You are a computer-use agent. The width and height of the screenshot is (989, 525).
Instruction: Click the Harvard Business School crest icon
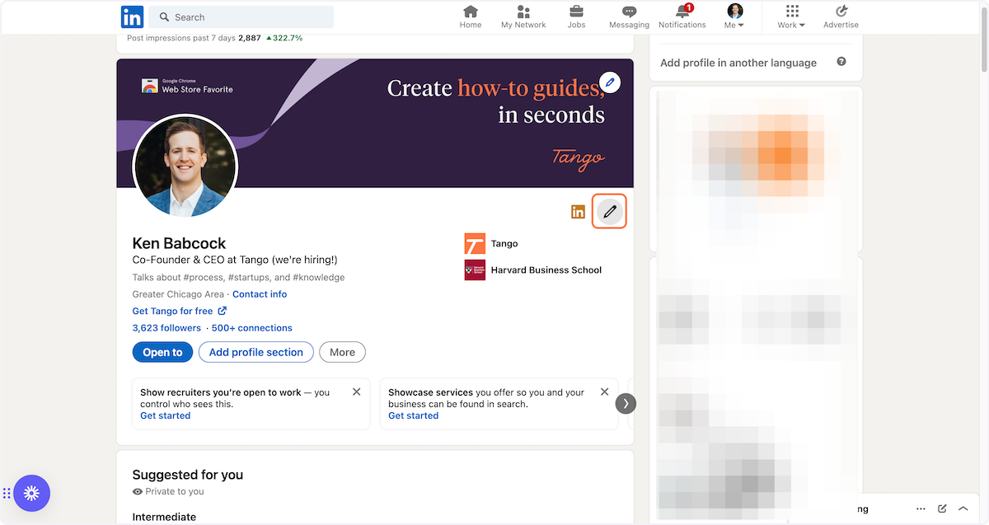[475, 270]
